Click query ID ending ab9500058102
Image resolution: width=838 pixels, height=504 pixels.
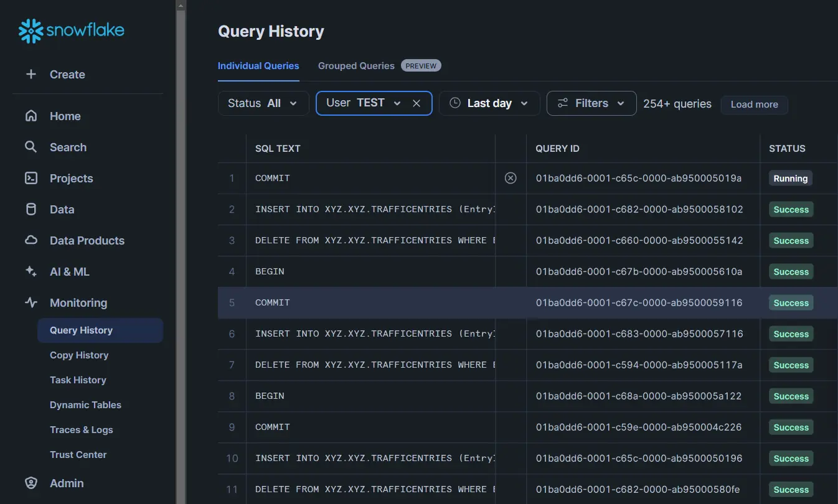pyautogui.click(x=639, y=209)
